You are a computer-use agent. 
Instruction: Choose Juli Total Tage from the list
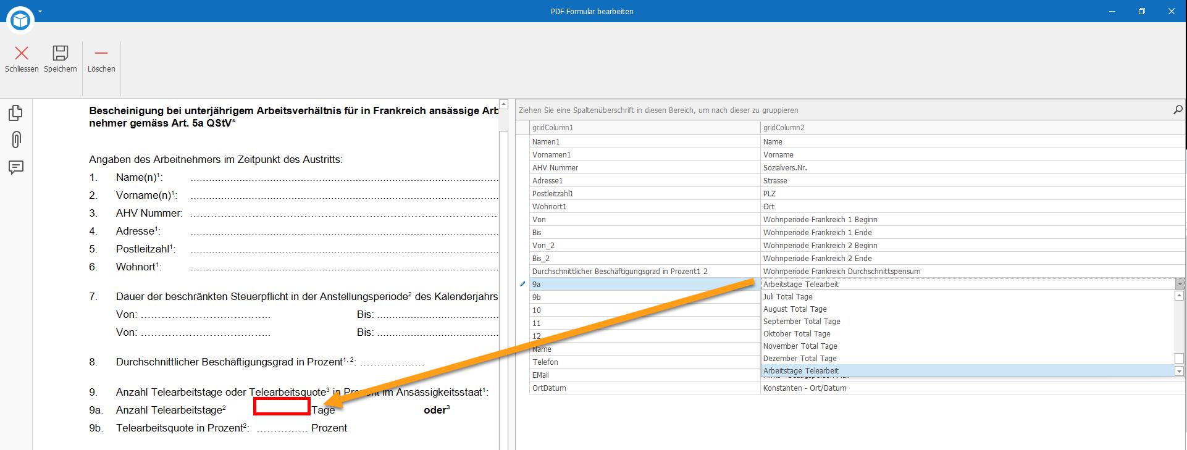tap(968, 297)
